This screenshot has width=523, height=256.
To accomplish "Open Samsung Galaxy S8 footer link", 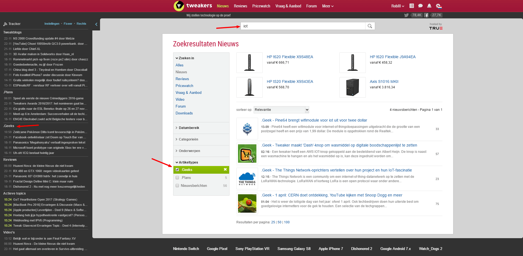I will pos(294,249).
